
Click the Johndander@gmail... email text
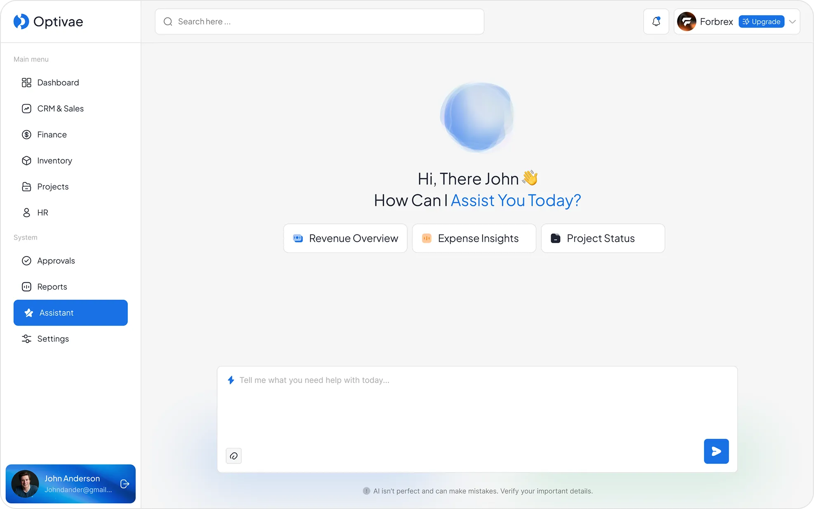click(x=78, y=490)
